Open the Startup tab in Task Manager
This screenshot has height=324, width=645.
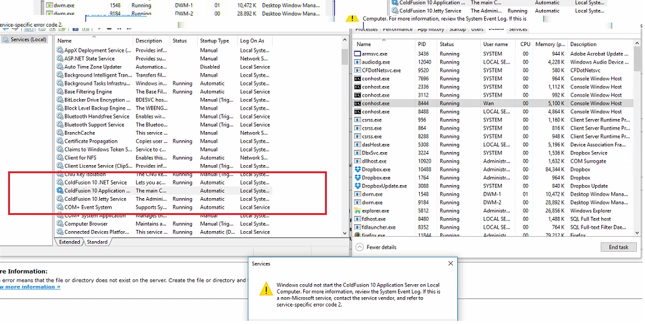click(457, 29)
